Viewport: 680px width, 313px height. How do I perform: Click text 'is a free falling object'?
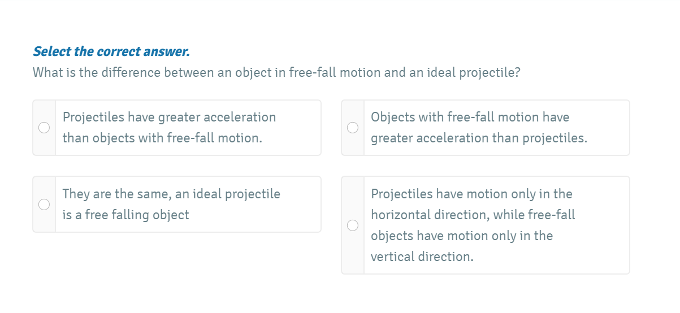point(125,215)
